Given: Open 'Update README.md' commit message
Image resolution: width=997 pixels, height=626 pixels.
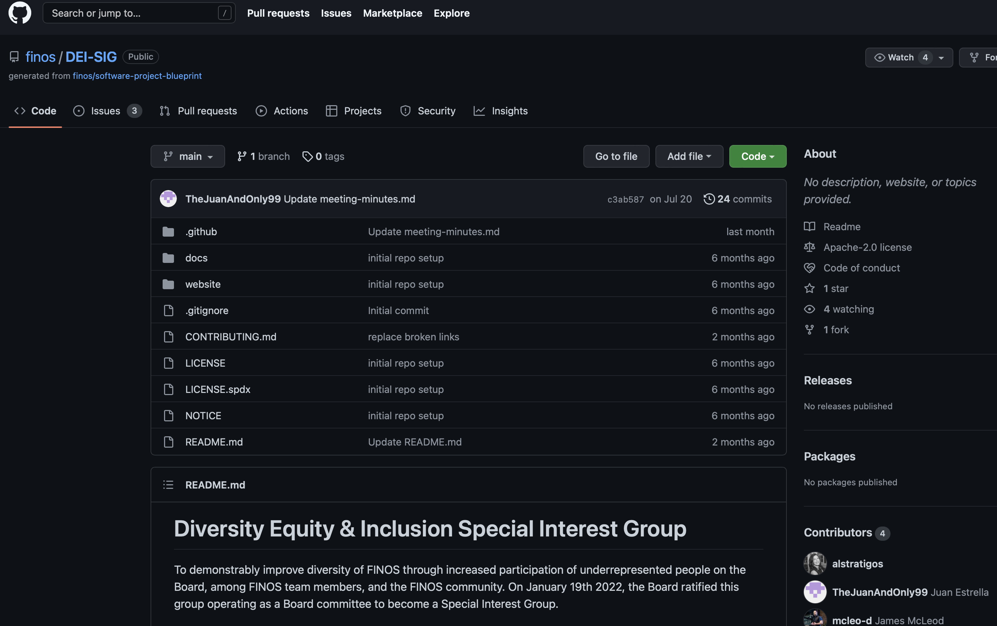Looking at the screenshot, I should pos(414,442).
